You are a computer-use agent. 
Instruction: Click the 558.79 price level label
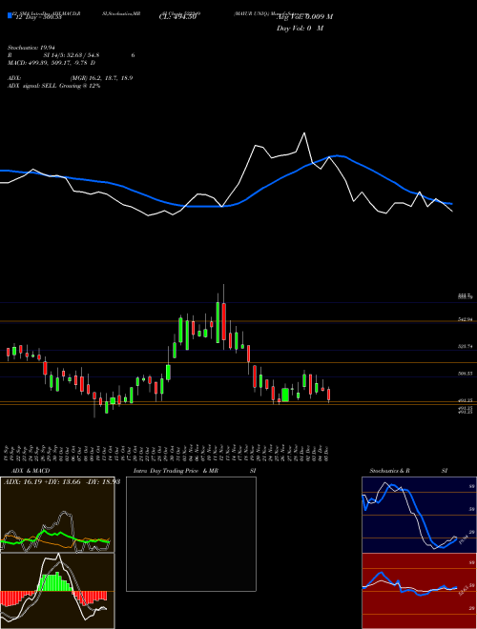pyautogui.click(x=466, y=296)
